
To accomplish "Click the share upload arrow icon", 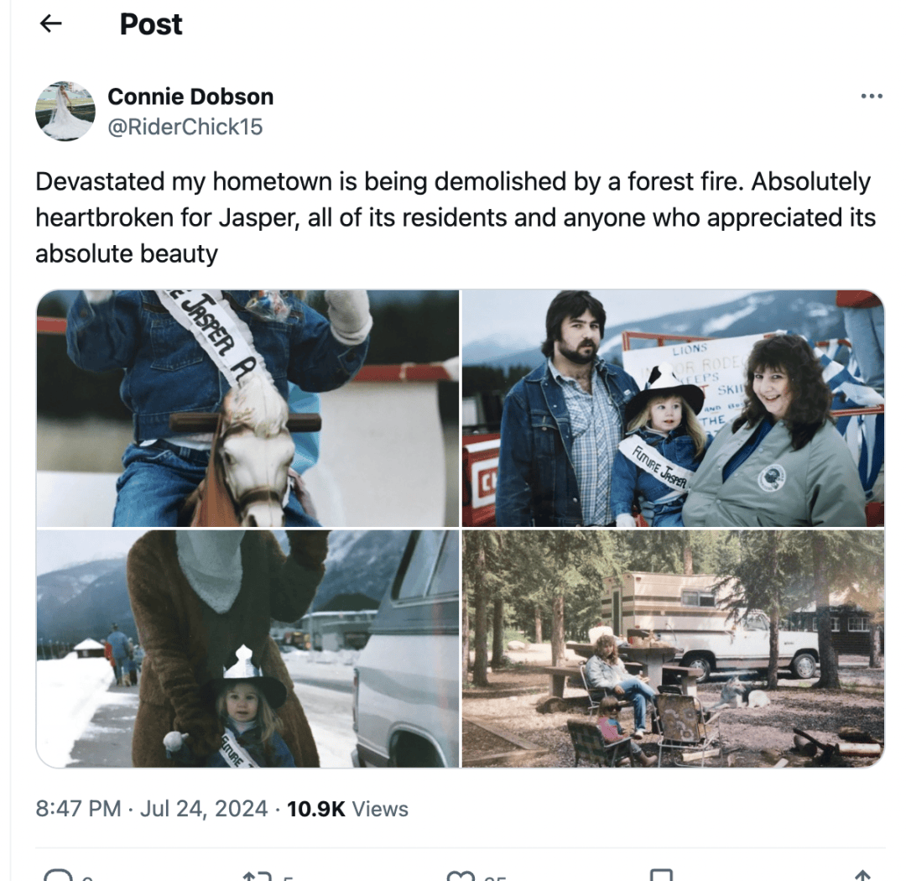I will pyautogui.click(x=862, y=874).
